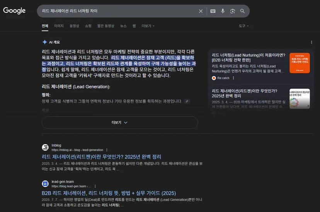Click the blog.lead-gen.team URL
The width and height of the screenshot is (320, 212).
[x=71, y=186]
